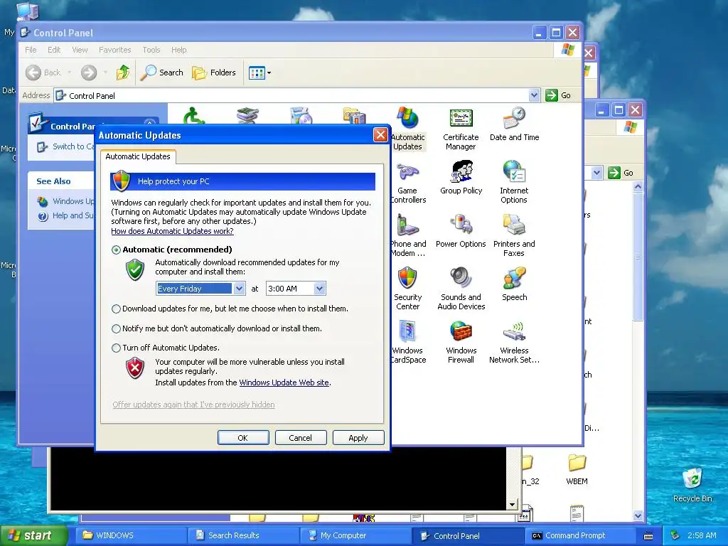Select Notify me but don't download option
The height and width of the screenshot is (546, 728).
pos(116,328)
